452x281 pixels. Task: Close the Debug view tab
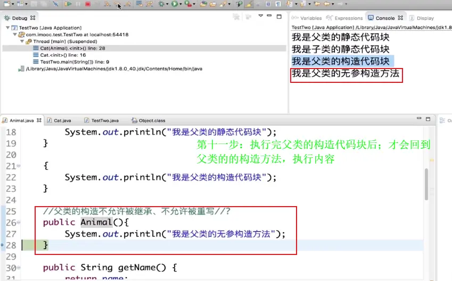[x=33, y=18]
